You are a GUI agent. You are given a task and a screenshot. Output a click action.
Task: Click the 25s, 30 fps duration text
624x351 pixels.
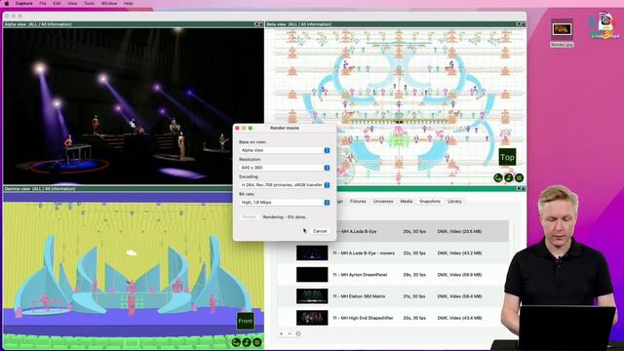pos(414,318)
